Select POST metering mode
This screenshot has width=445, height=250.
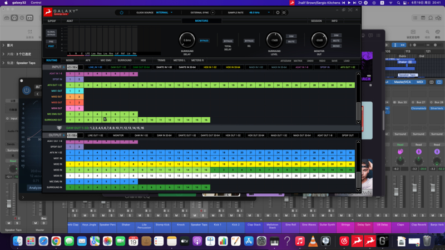pos(51,46)
